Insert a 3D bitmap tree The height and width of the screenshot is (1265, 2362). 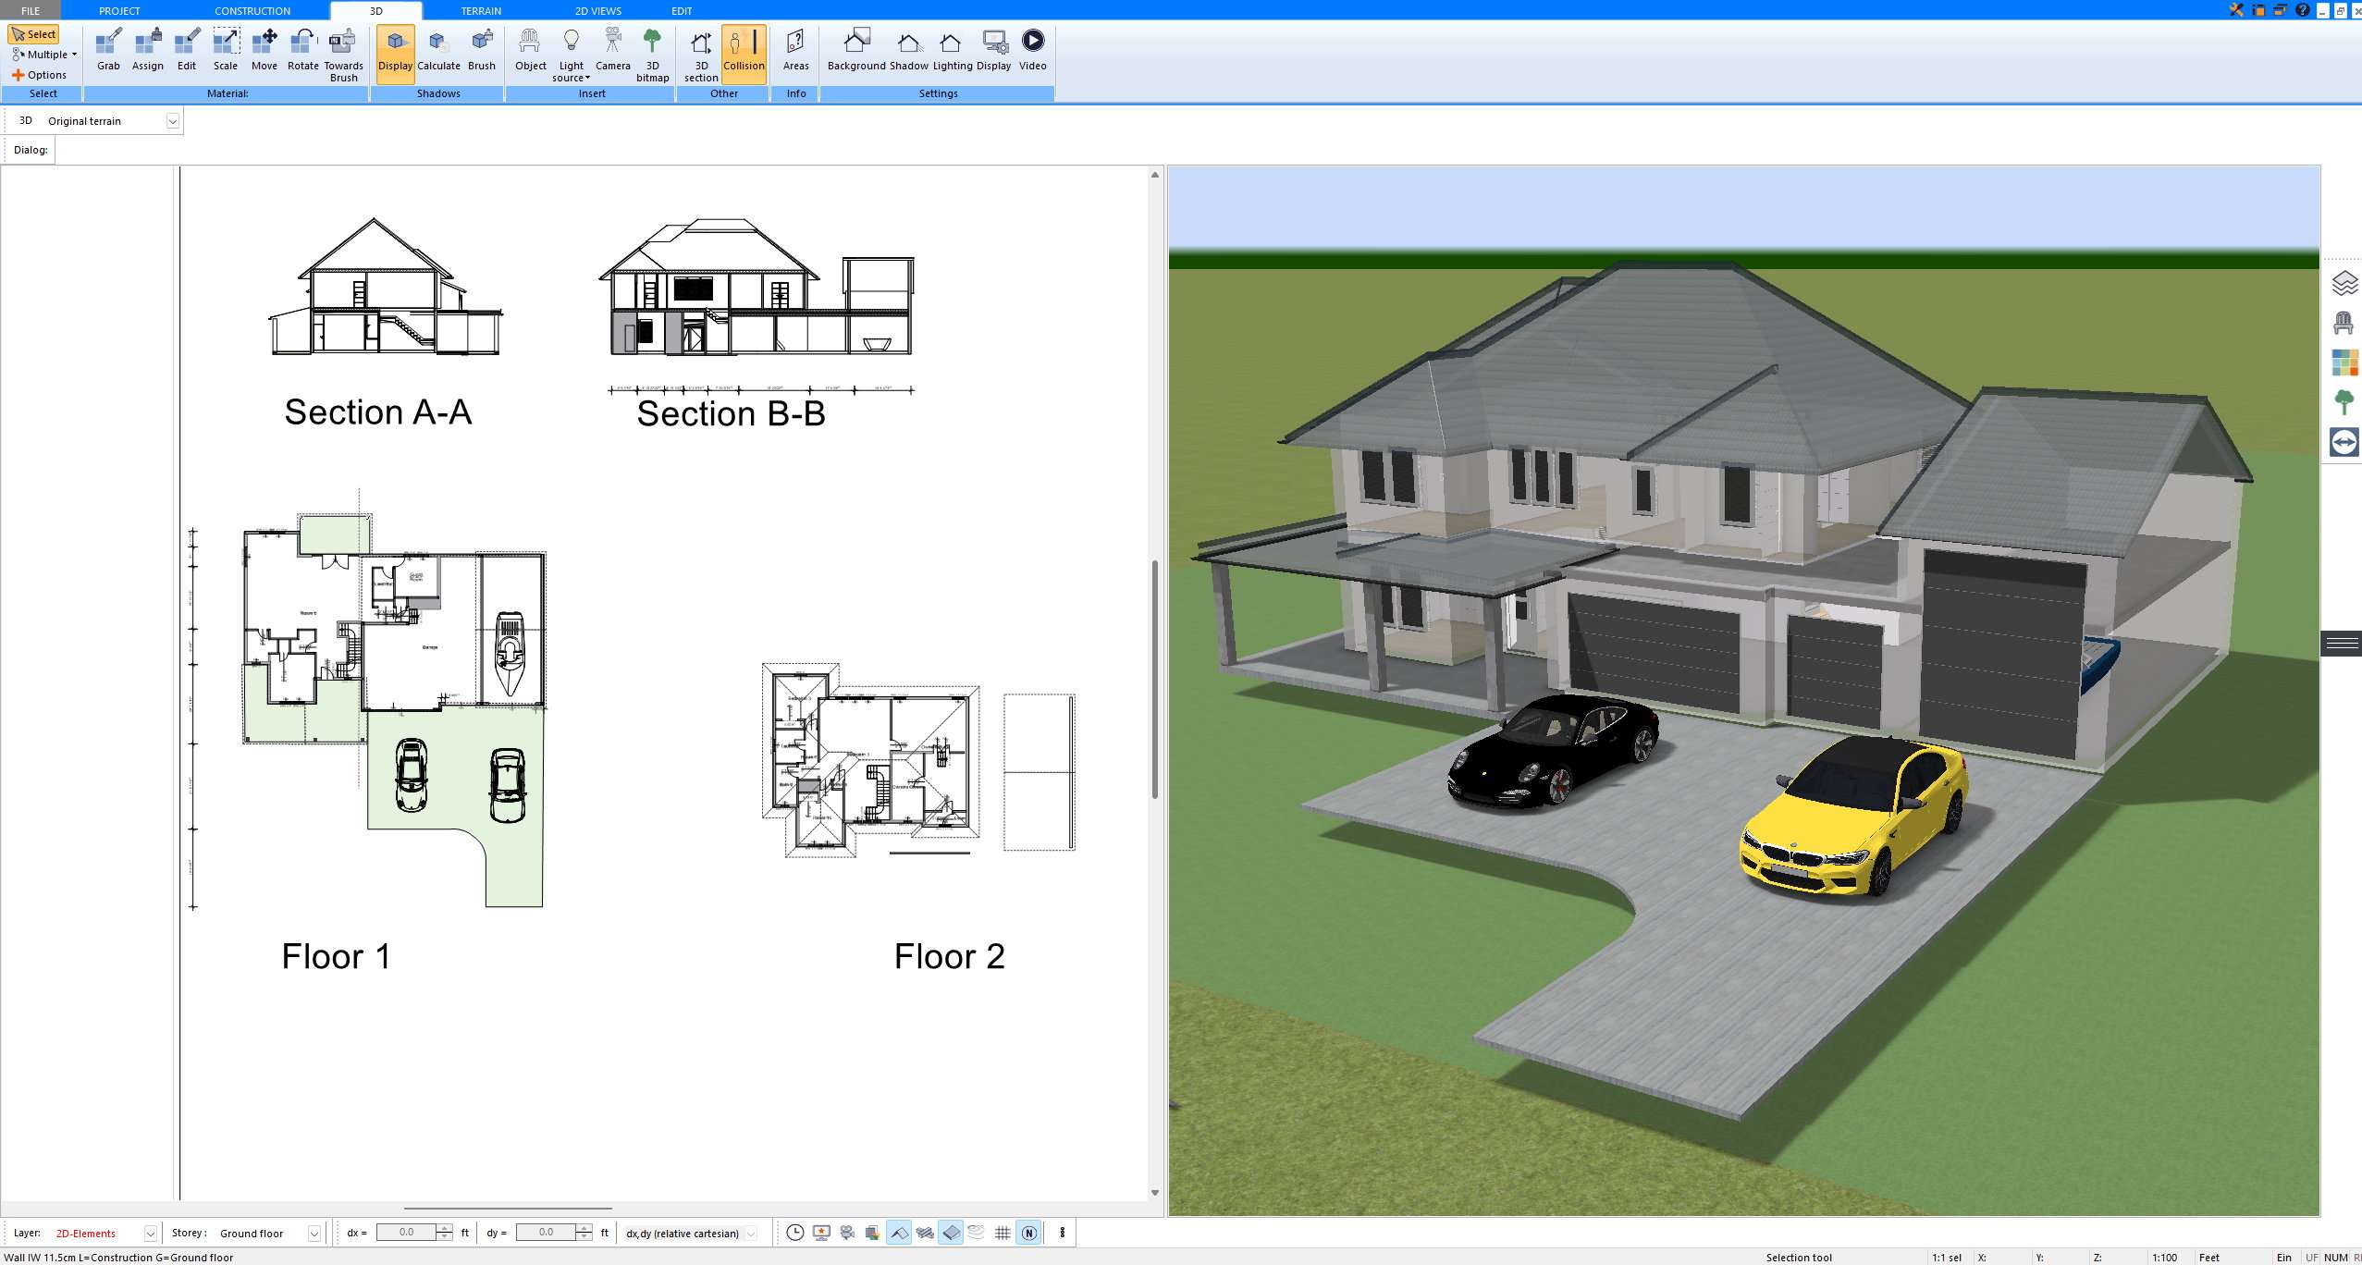click(652, 55)
